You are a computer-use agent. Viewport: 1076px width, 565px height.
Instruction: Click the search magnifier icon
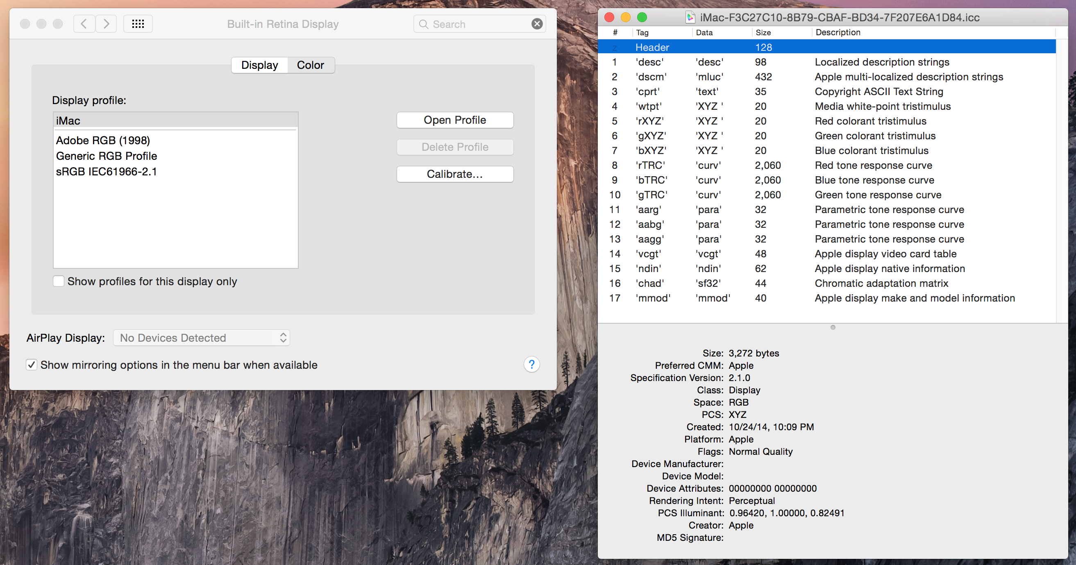click(424, 24)
